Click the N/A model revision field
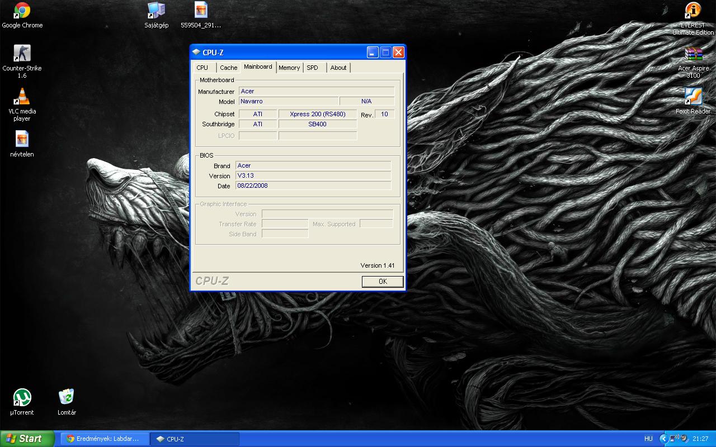716x447 pixels. 367,101
